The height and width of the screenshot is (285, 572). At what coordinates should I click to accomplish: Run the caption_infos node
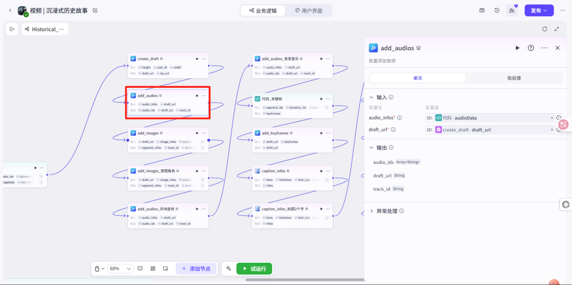coord(321,171)
